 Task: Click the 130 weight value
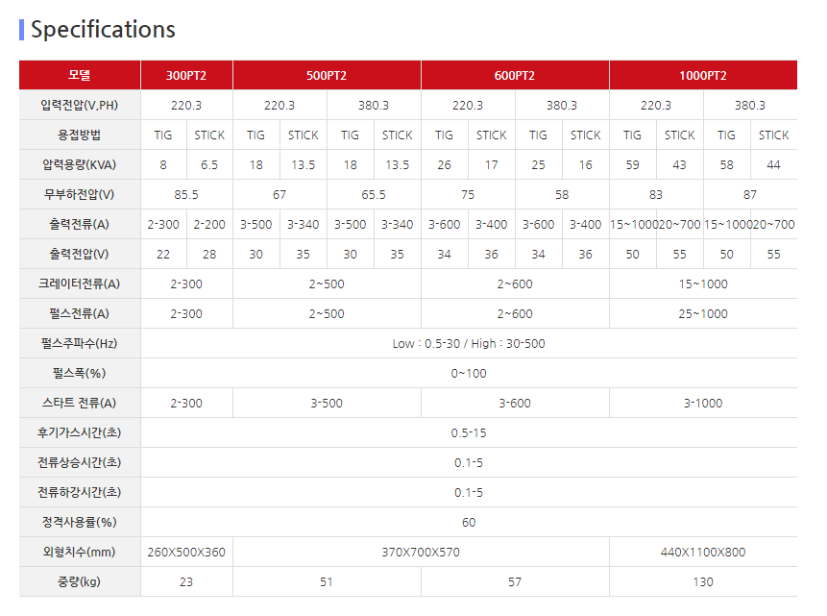coord(703,582)
